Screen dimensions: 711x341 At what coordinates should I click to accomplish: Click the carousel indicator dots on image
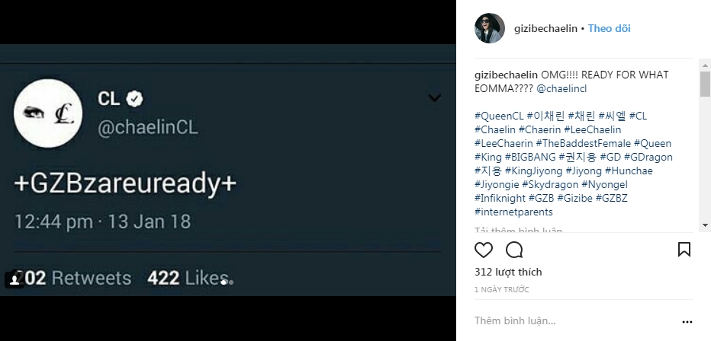coord(227,282)
